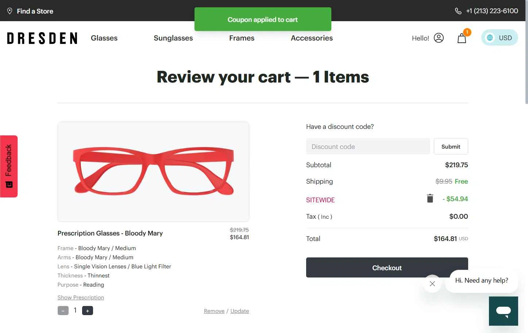Click the Thickness - Thinnest line
This screenshot has width=528, height=333.
point(84,276)
